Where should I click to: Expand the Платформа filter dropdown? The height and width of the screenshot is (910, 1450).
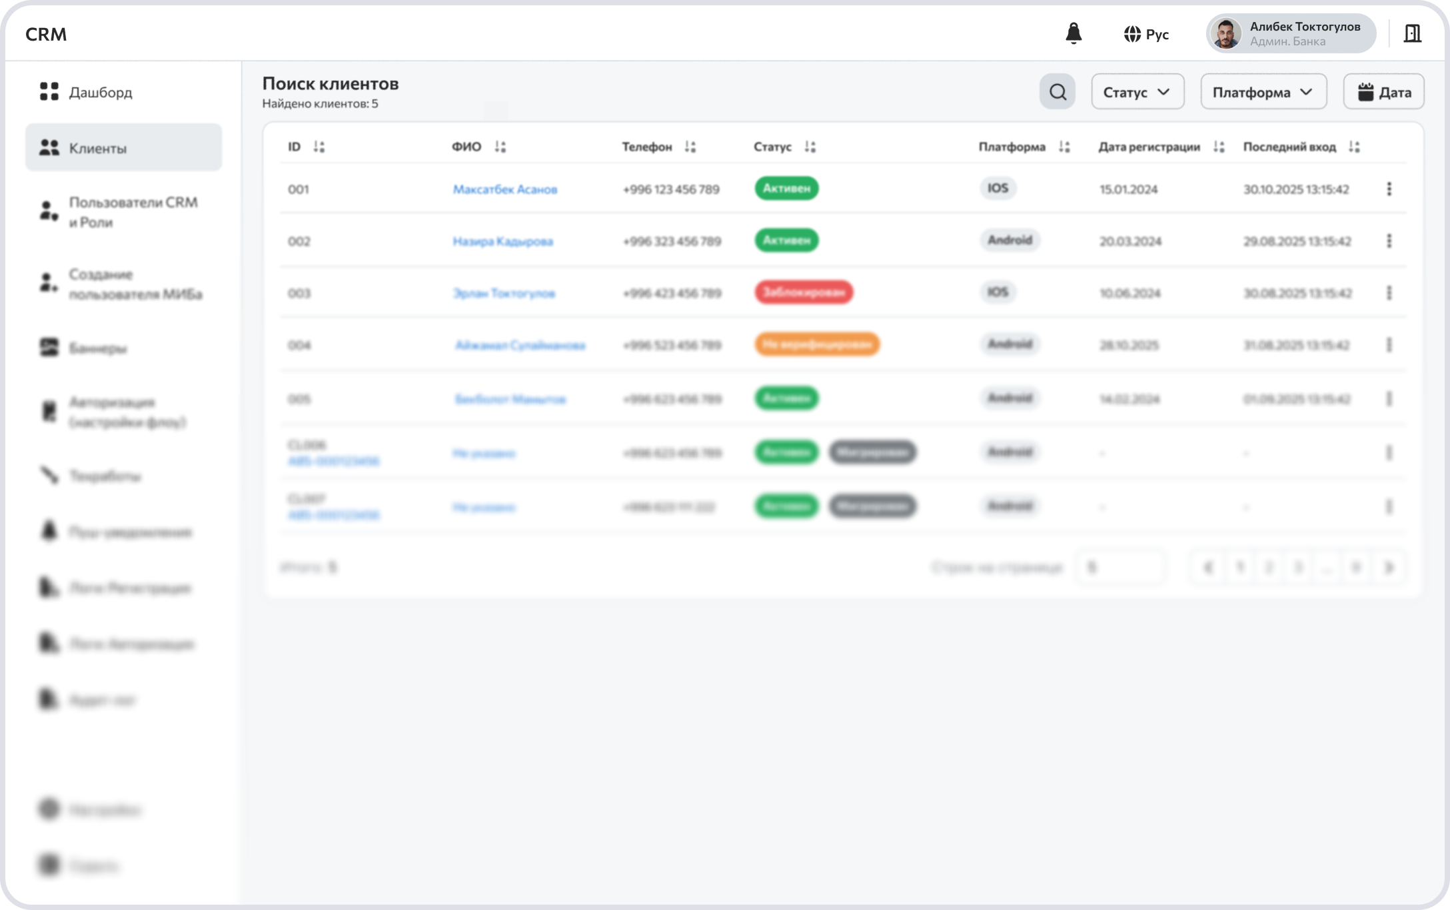tap(1263, 92)
